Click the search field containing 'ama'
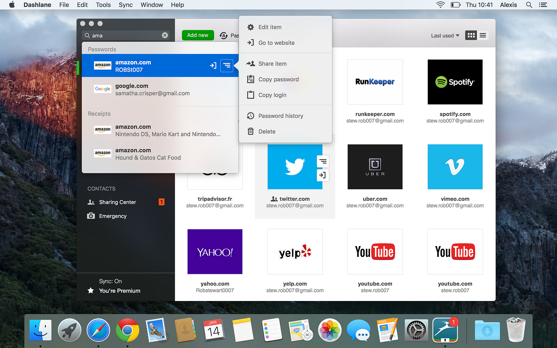The width and height of the screenshot is (557, 348). tap(126, 35)
